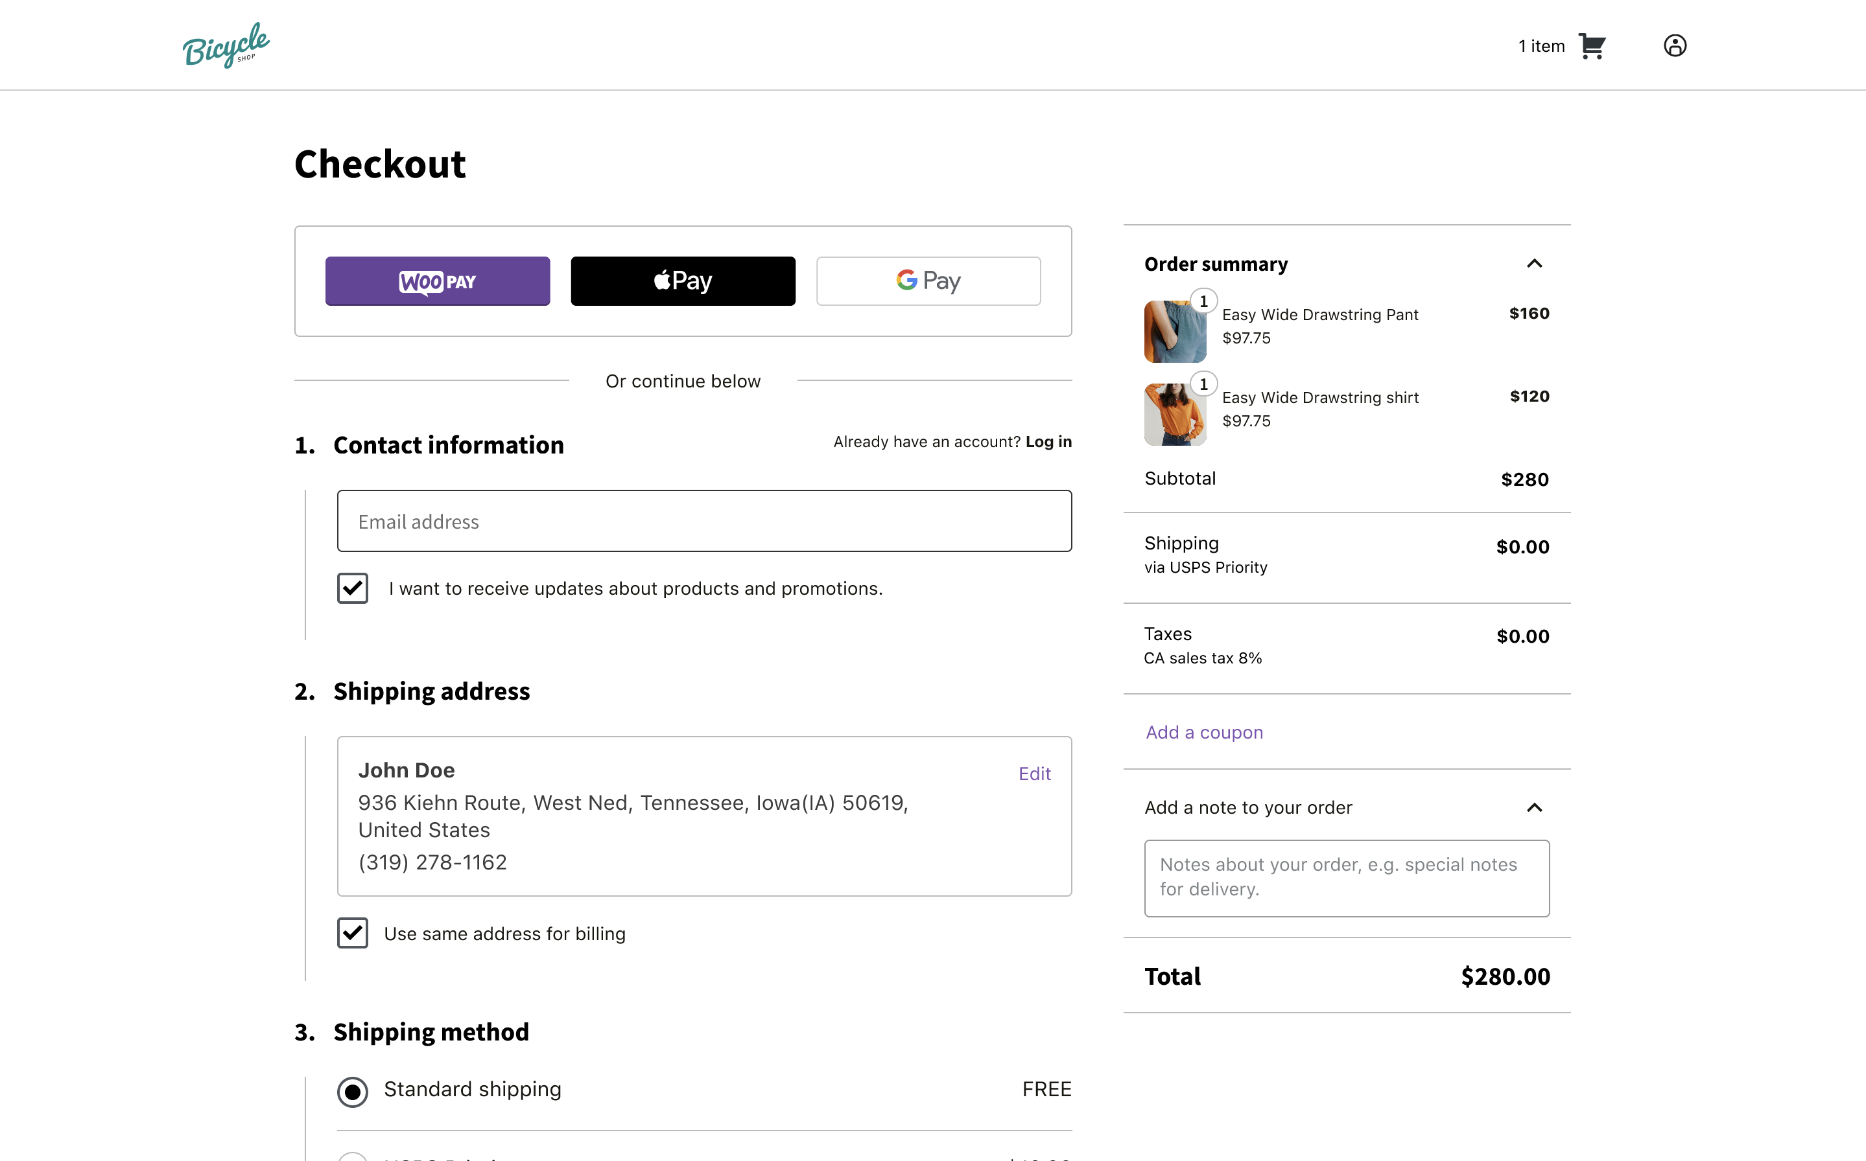Pay with WooPay button
The image size is (1866, 1161).
(437, 281)
